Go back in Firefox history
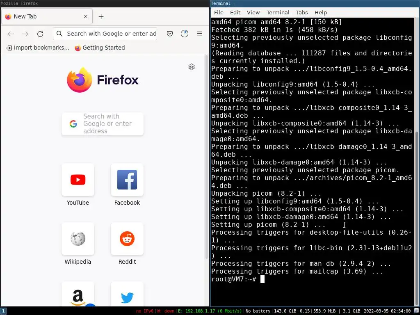Image resolution: width=420 pixels, height=315 pixels. pyautogui.click(x=11, y=34)
